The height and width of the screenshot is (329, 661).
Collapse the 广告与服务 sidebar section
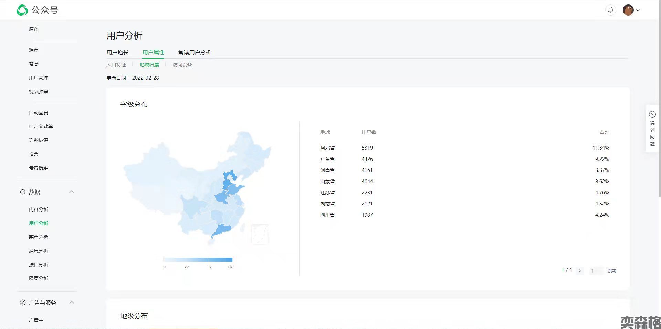(72, 302)
